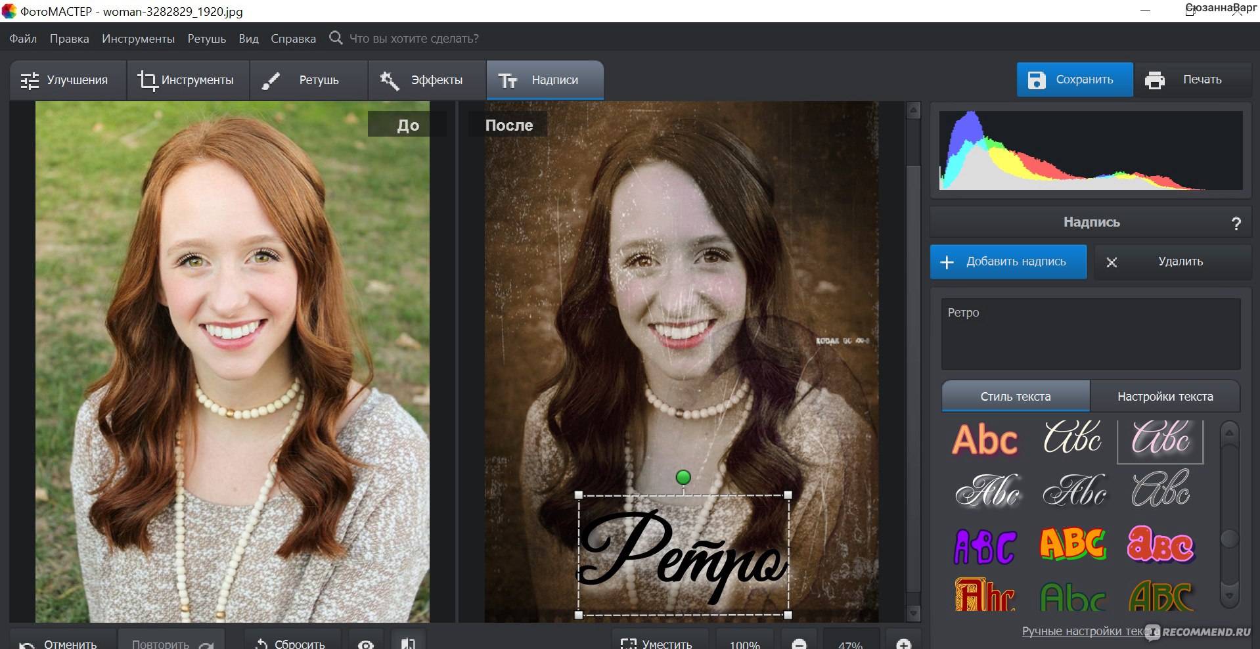Viewport: 1260px width, 649px height.
Task: Open help question mark for Надпись
Action: 1236,223
